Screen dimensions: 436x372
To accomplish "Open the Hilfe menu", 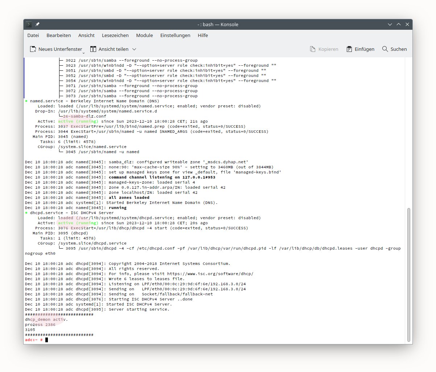I will (203, 35).
